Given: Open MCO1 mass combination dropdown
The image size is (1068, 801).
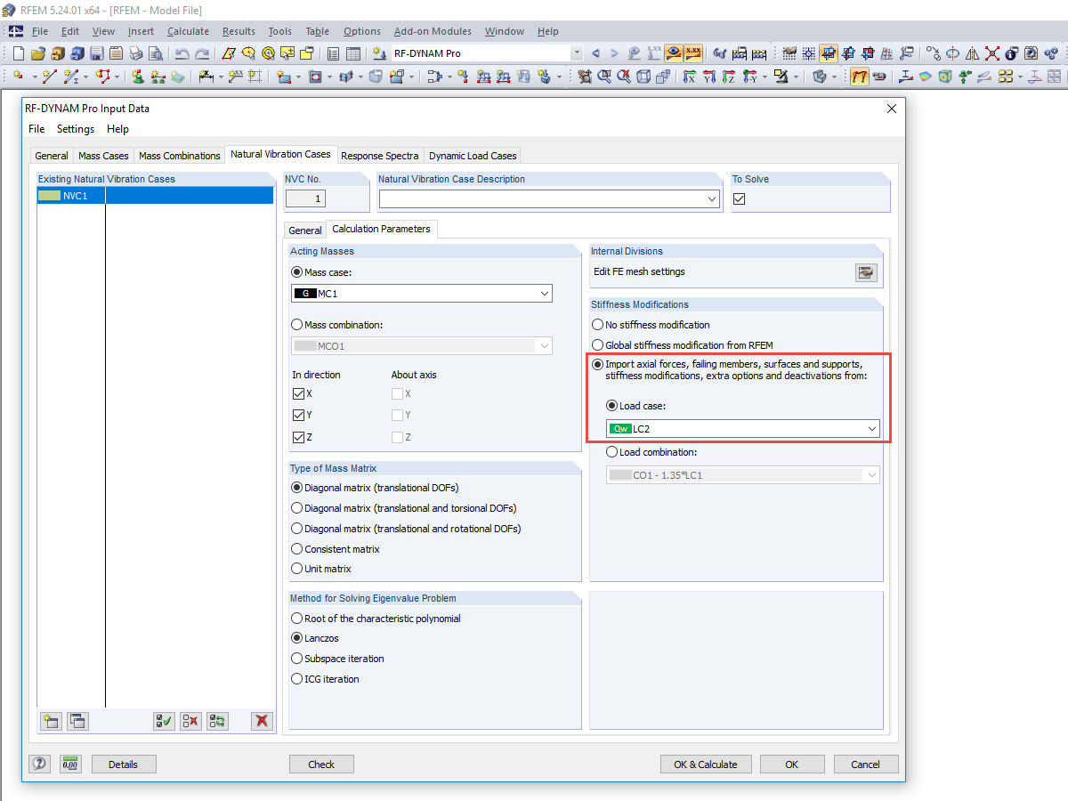Looking at the screenshot, I should pyautogui.click(x=545, y=346).
